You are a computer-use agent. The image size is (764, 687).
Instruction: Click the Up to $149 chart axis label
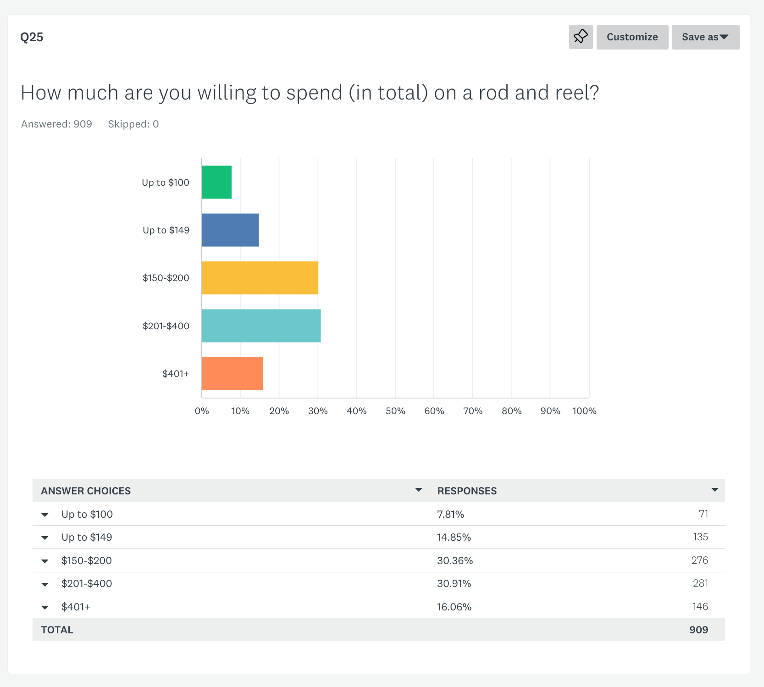tap(166, 230)
